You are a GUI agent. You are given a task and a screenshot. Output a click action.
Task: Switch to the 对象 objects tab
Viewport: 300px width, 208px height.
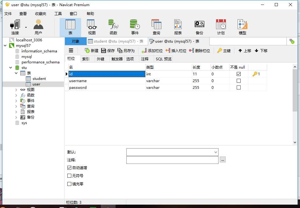click(76, 41)
